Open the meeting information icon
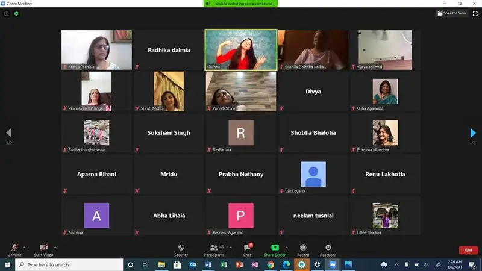Image resolution: width=482 pixels, height=271 pixels. [7, 13]
